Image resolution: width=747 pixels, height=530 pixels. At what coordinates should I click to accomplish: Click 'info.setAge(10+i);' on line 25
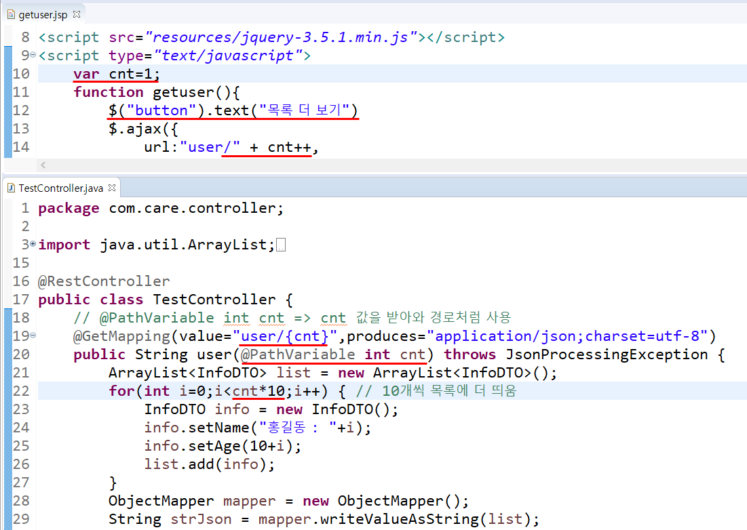(223, 446)
